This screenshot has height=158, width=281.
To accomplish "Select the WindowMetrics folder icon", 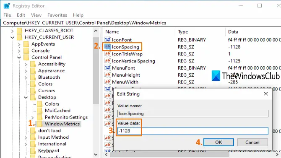I will [x=39, y=124].
